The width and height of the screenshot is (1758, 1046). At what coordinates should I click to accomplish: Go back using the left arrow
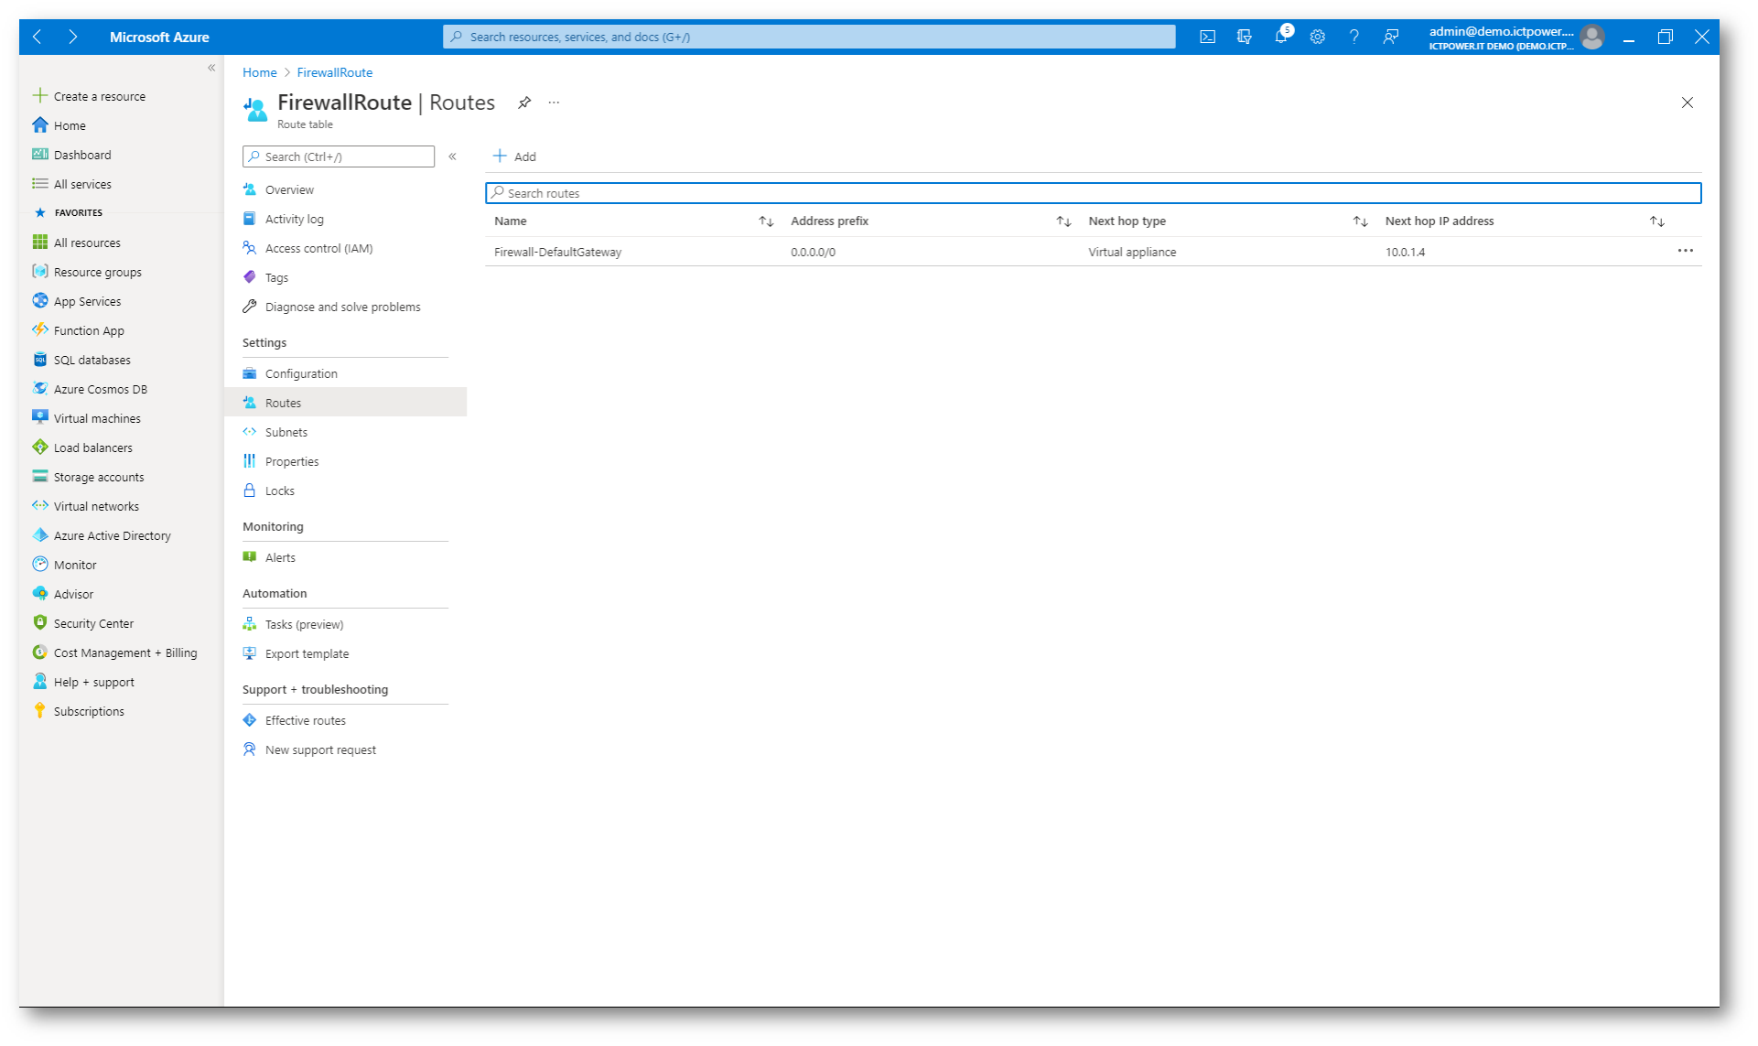[37, 37]
